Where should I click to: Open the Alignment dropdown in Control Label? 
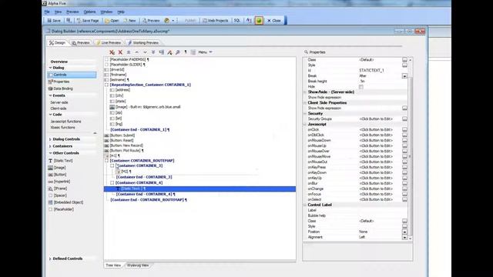pyautogui.click(x=404, y=238)
